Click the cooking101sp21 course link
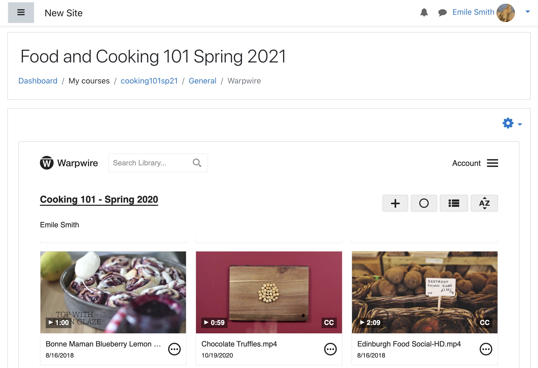The image size is (538, 368). [x=149, y=81]
